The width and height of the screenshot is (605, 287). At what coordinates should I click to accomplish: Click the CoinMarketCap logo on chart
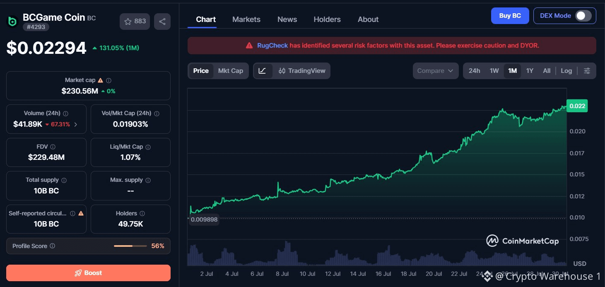click(522, 241)
